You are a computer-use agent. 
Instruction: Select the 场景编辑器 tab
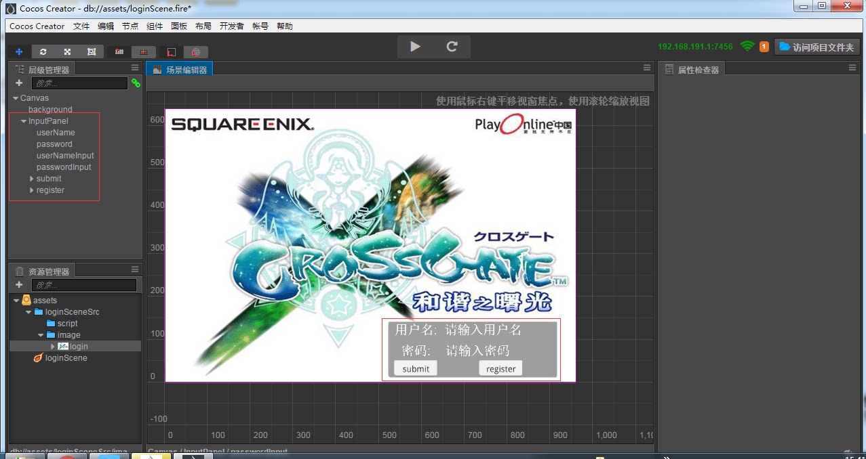[180, 69]
